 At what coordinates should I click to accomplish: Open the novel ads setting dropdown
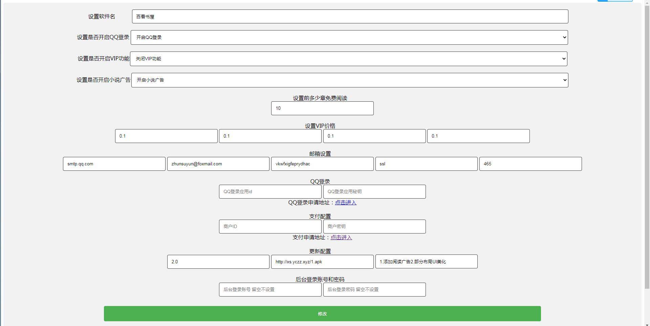349,80
